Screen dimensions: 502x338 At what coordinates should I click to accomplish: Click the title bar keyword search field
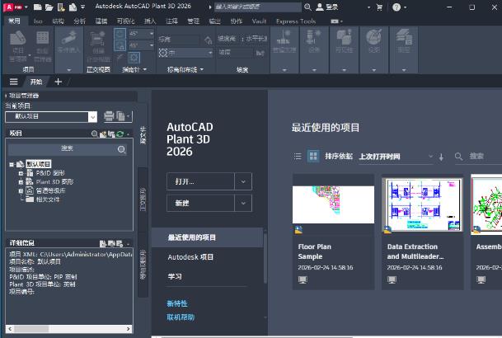pyautogui.click(x=258, y=7)
